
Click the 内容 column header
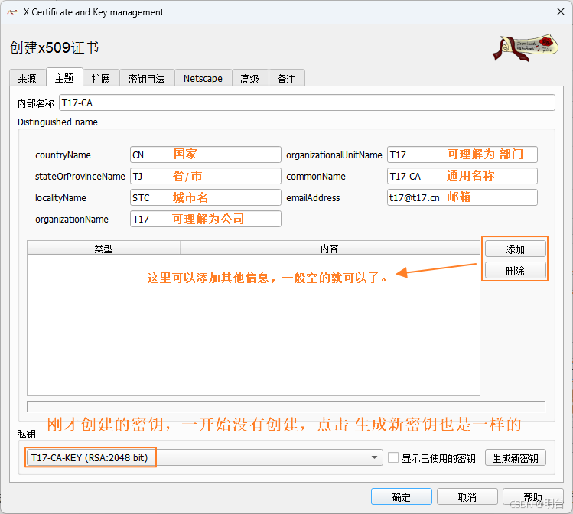click(330, 248)
